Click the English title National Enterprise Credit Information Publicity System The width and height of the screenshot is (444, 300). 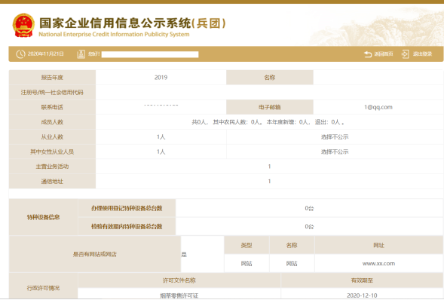(x=114, y=34)
